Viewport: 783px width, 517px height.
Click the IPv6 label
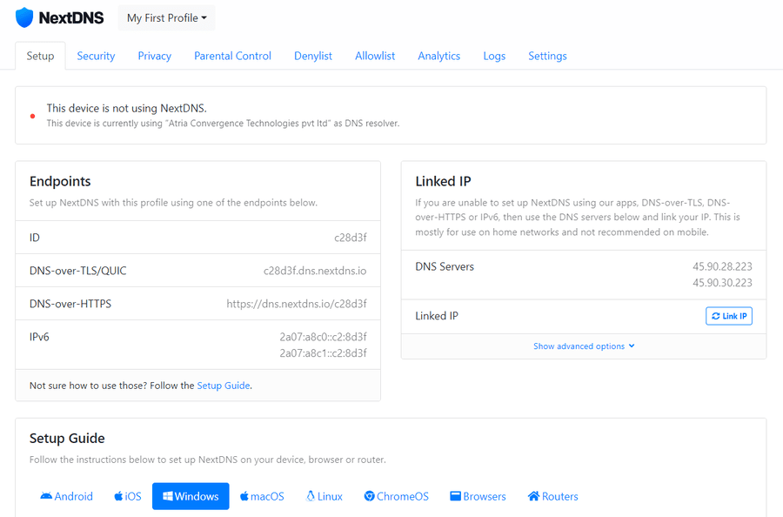[x=39, y=337]
